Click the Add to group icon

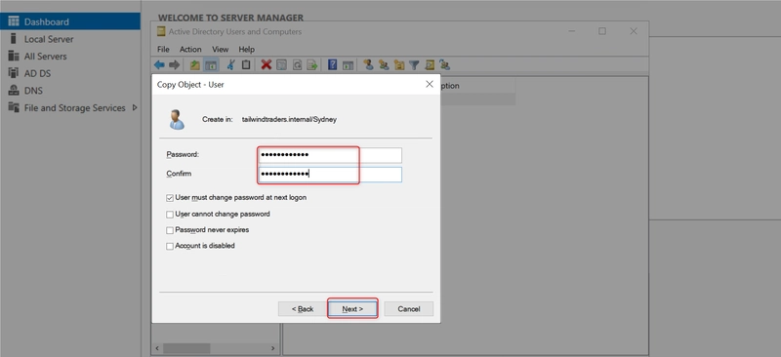(445, 64)
